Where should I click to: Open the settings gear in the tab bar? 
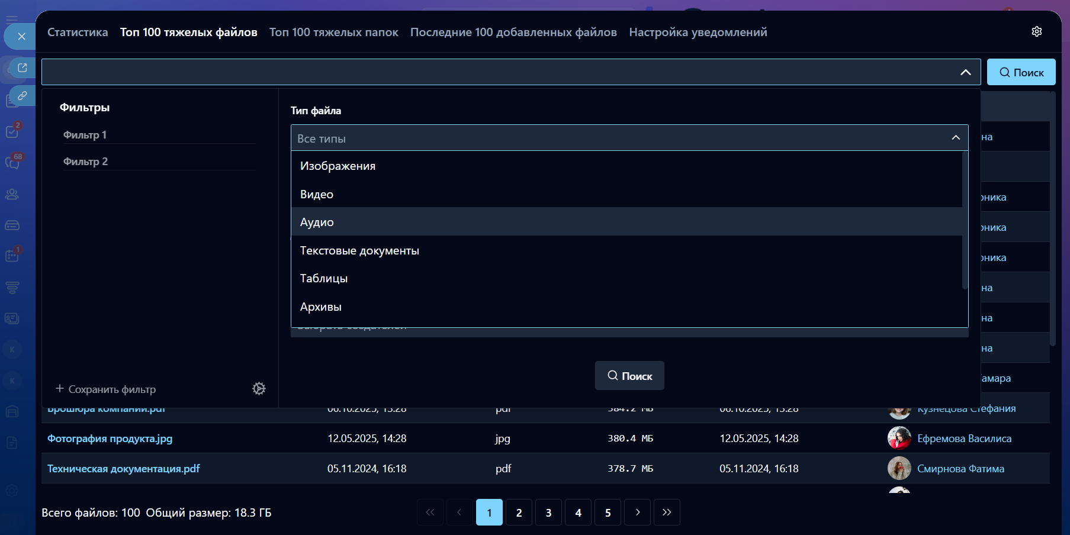(x=1036, y=32)
